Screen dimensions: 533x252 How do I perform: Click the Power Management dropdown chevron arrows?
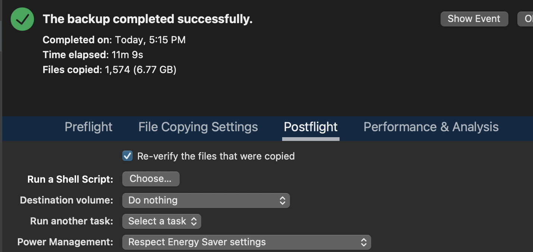pos(364,242)
